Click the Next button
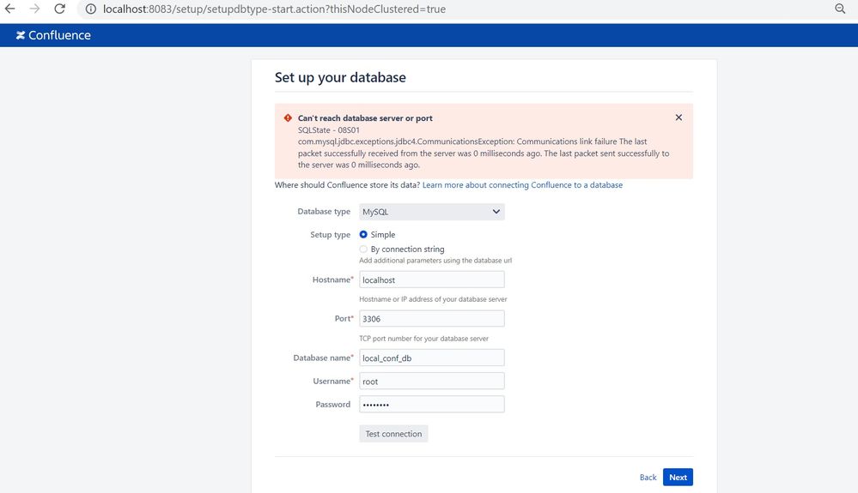The height and width of the screenshot is (493, 858). click(x=678, y=478)
